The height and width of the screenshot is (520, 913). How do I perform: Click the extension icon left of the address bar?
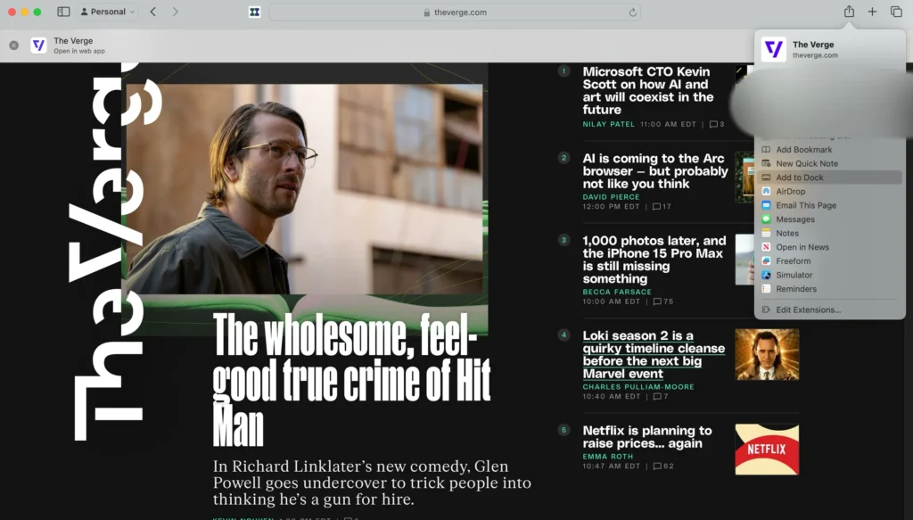[x=254, y=12]
